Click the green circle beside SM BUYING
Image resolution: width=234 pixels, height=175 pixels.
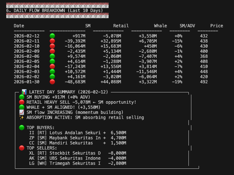(22, 97)
